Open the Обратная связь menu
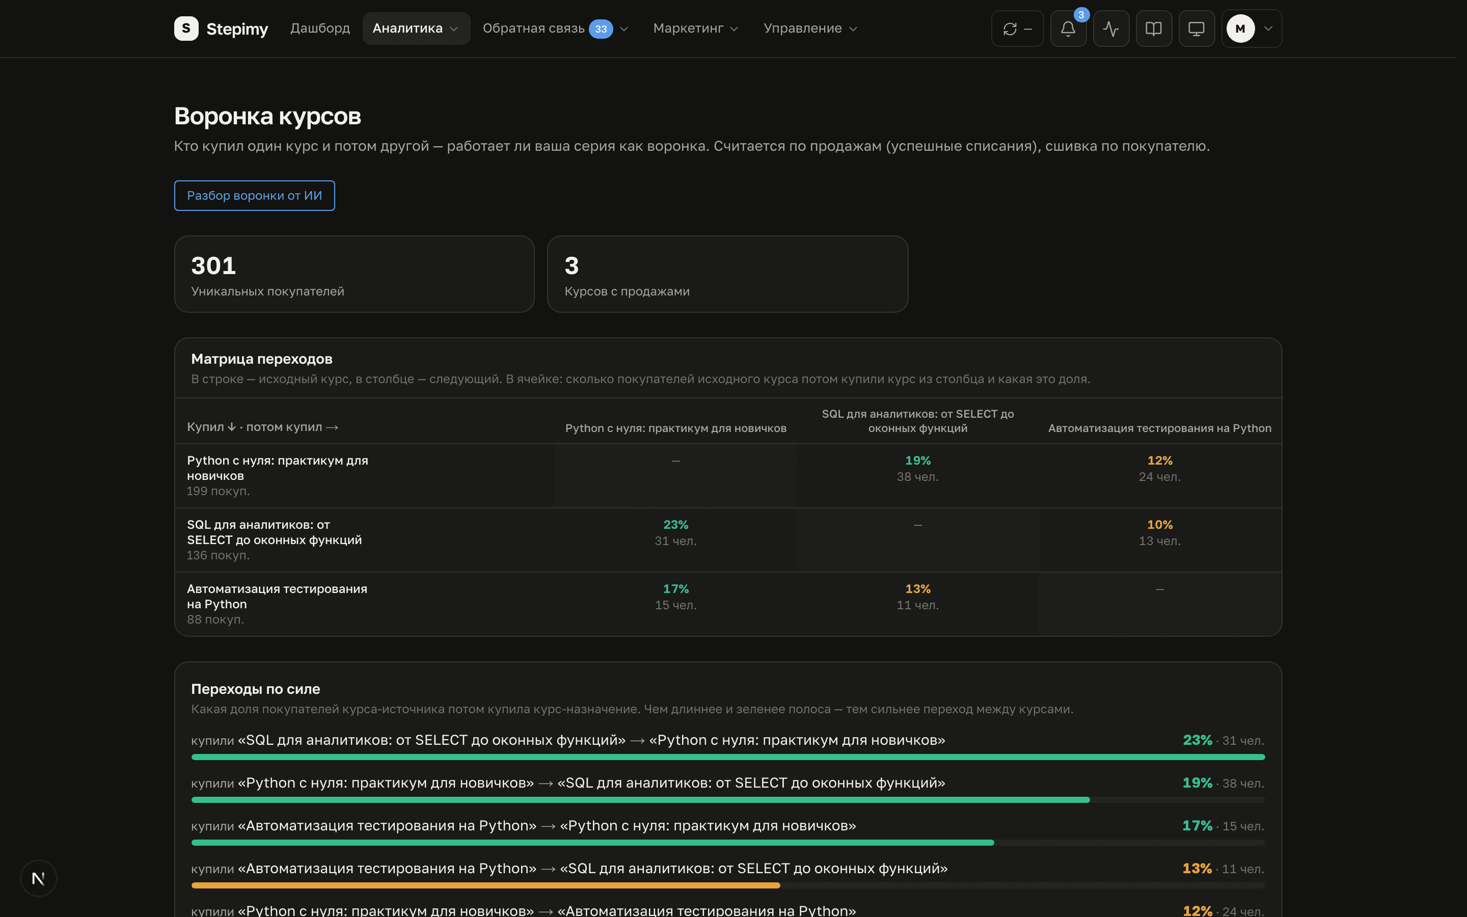The height and width of the screenshot is (917, 1467). point(555,29)
